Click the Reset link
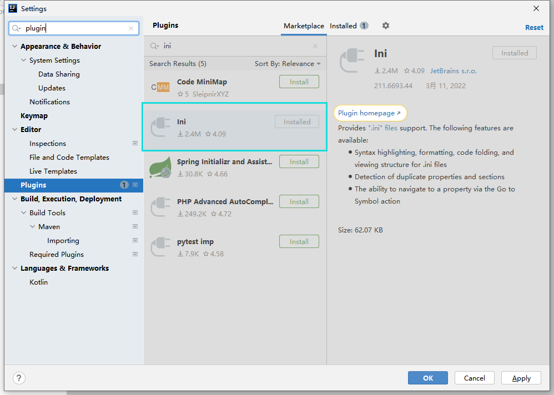The height and width of the screenshot is (395, 554). pos(534,28)
